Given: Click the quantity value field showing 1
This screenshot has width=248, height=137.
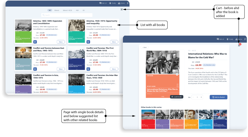Looking at the screenshot, I should click(x=197, y=97).
